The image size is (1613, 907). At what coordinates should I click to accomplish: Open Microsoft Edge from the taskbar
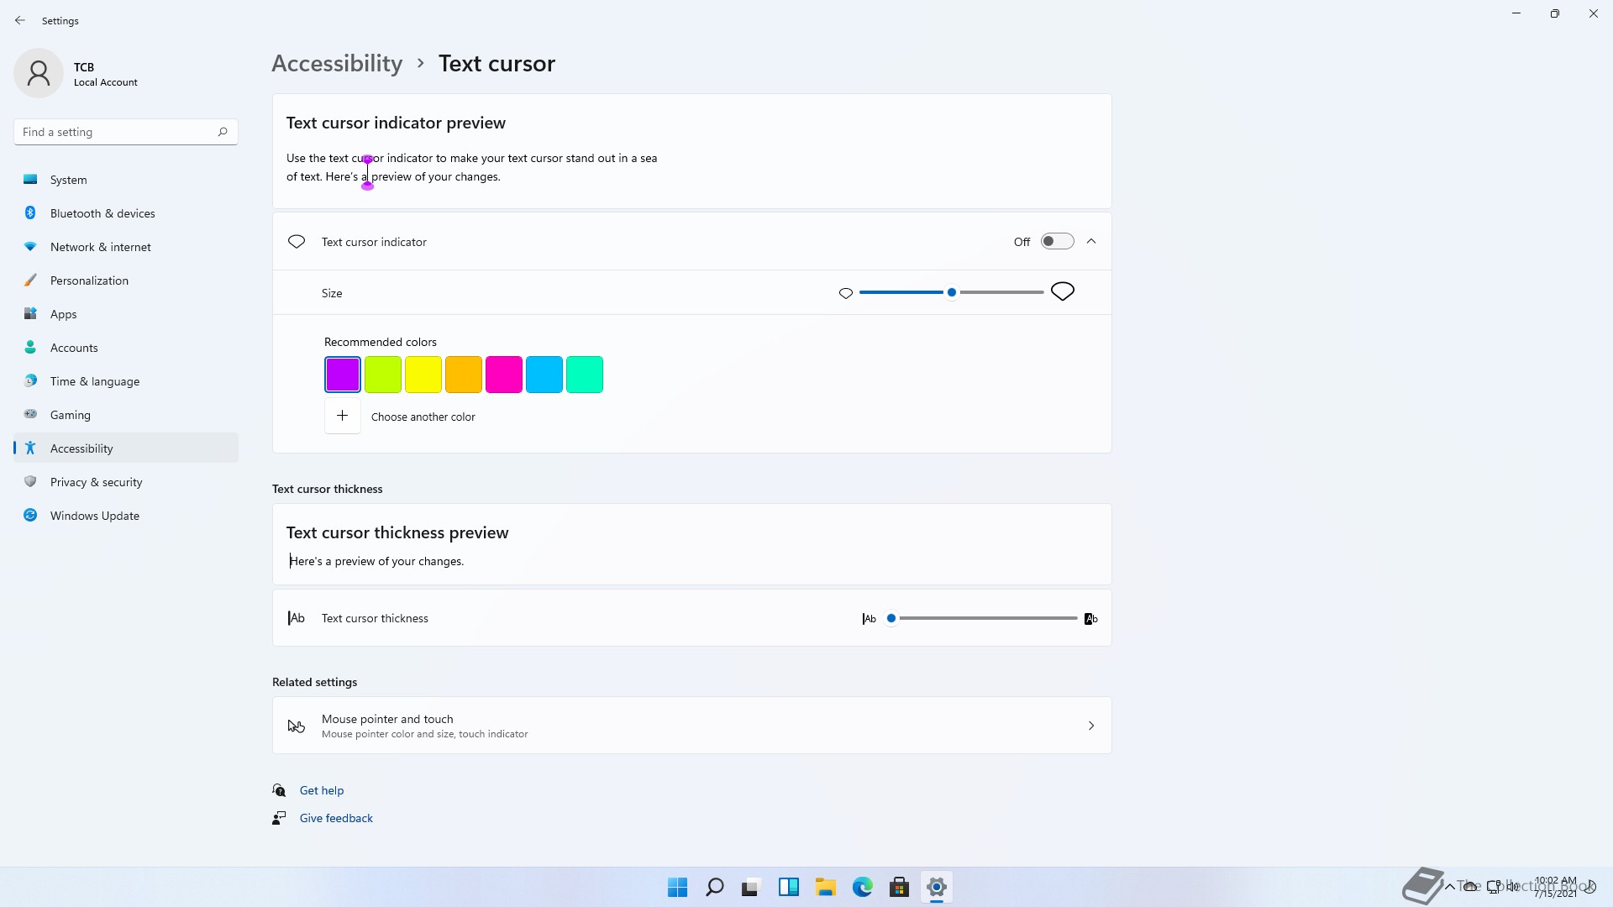[x=863, y=887]
